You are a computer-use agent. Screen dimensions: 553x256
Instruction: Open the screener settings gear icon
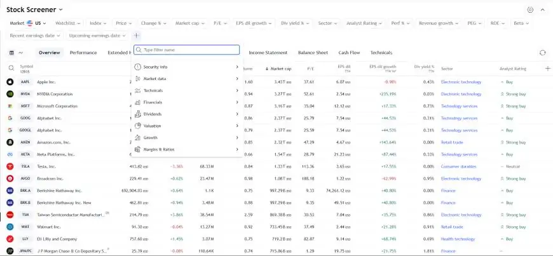[x=530, y=10]
